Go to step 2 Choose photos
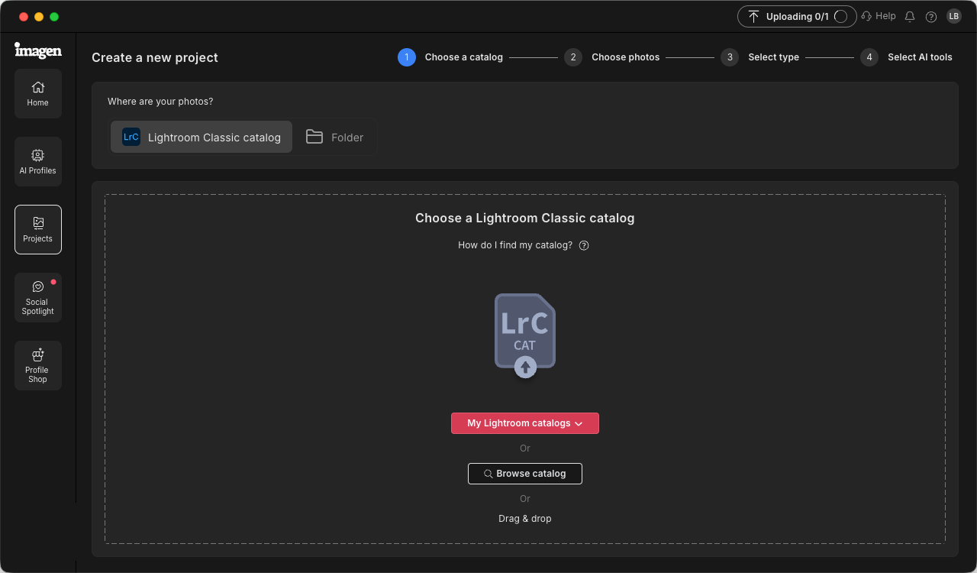Image resolution: width=977 pixels, height=573 pixels. [x=612, y=57]
